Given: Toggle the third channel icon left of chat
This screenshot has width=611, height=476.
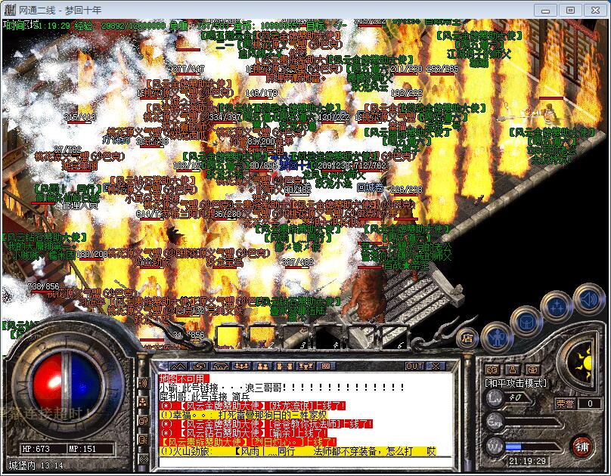Looking at the screenshot, I should tap(144, 421).
